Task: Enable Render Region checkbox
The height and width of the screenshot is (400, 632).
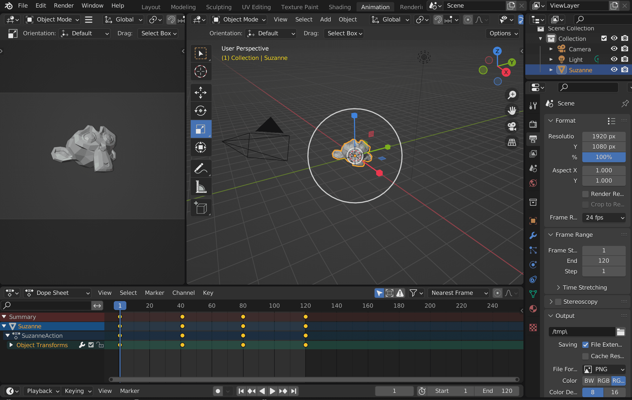Action: click(585, 194)
